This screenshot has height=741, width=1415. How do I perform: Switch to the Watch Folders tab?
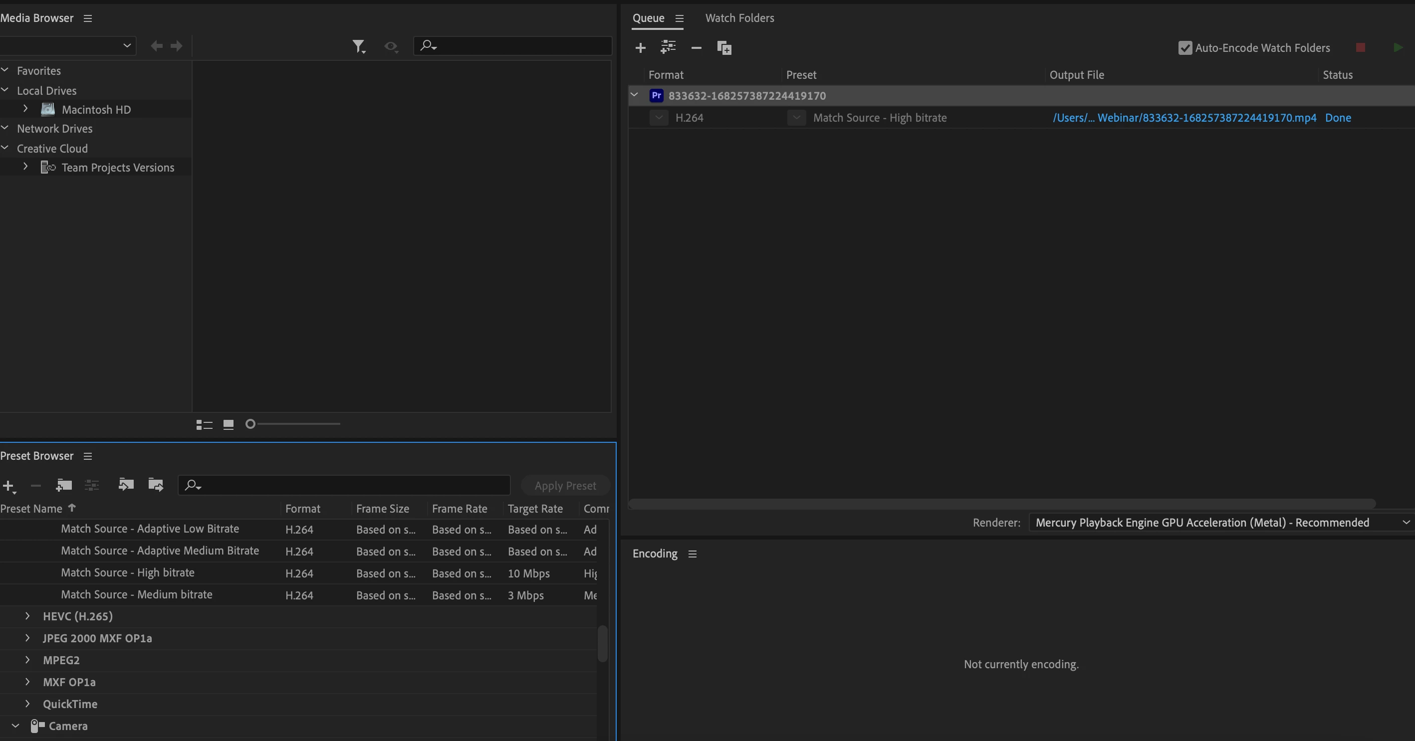(x=739, y=18)
